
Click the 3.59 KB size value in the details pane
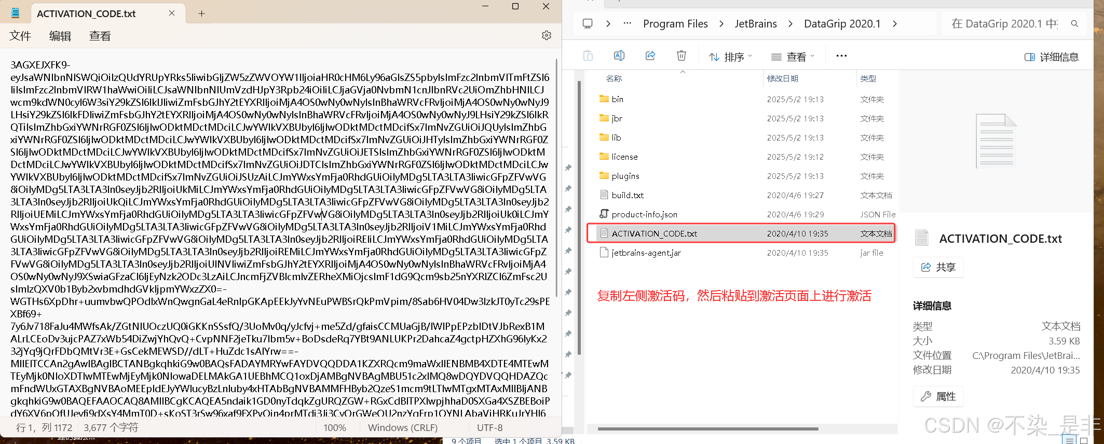[1064, 341]
